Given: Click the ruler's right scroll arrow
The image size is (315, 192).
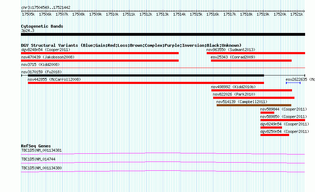Looking at the screenshot, I should coord(304,11).
